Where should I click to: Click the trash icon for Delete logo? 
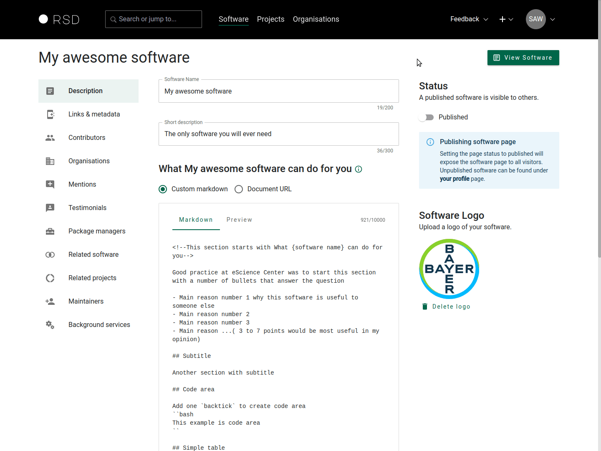[425, 307]
